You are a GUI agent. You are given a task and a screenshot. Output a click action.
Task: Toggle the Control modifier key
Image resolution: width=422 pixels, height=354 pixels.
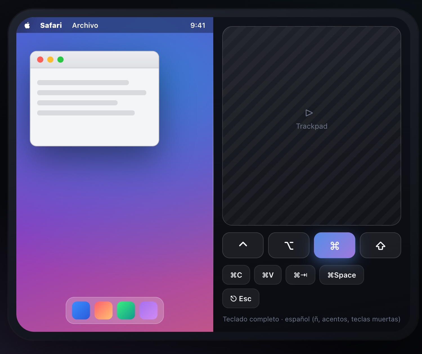pyautogui.click(x=243, y=245)
